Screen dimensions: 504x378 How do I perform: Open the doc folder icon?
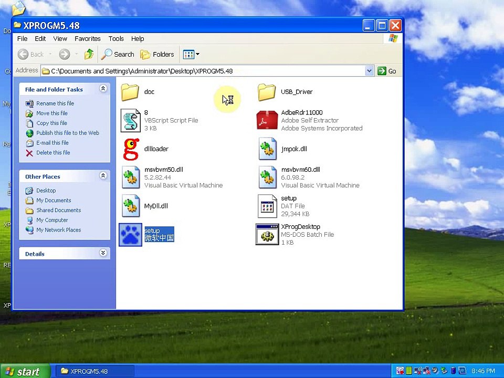pyautogui.click(x=130, y=92)
